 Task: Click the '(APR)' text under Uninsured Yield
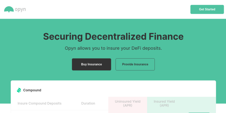(128, 106)
